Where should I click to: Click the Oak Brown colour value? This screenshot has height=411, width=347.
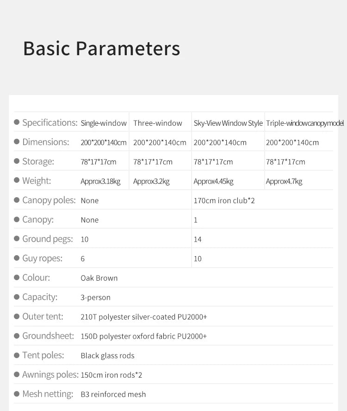coord(99,278)
